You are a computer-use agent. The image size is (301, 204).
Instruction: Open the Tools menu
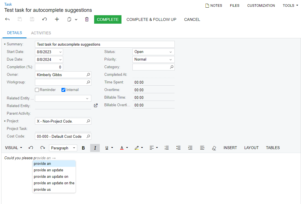tap(290, 5)
